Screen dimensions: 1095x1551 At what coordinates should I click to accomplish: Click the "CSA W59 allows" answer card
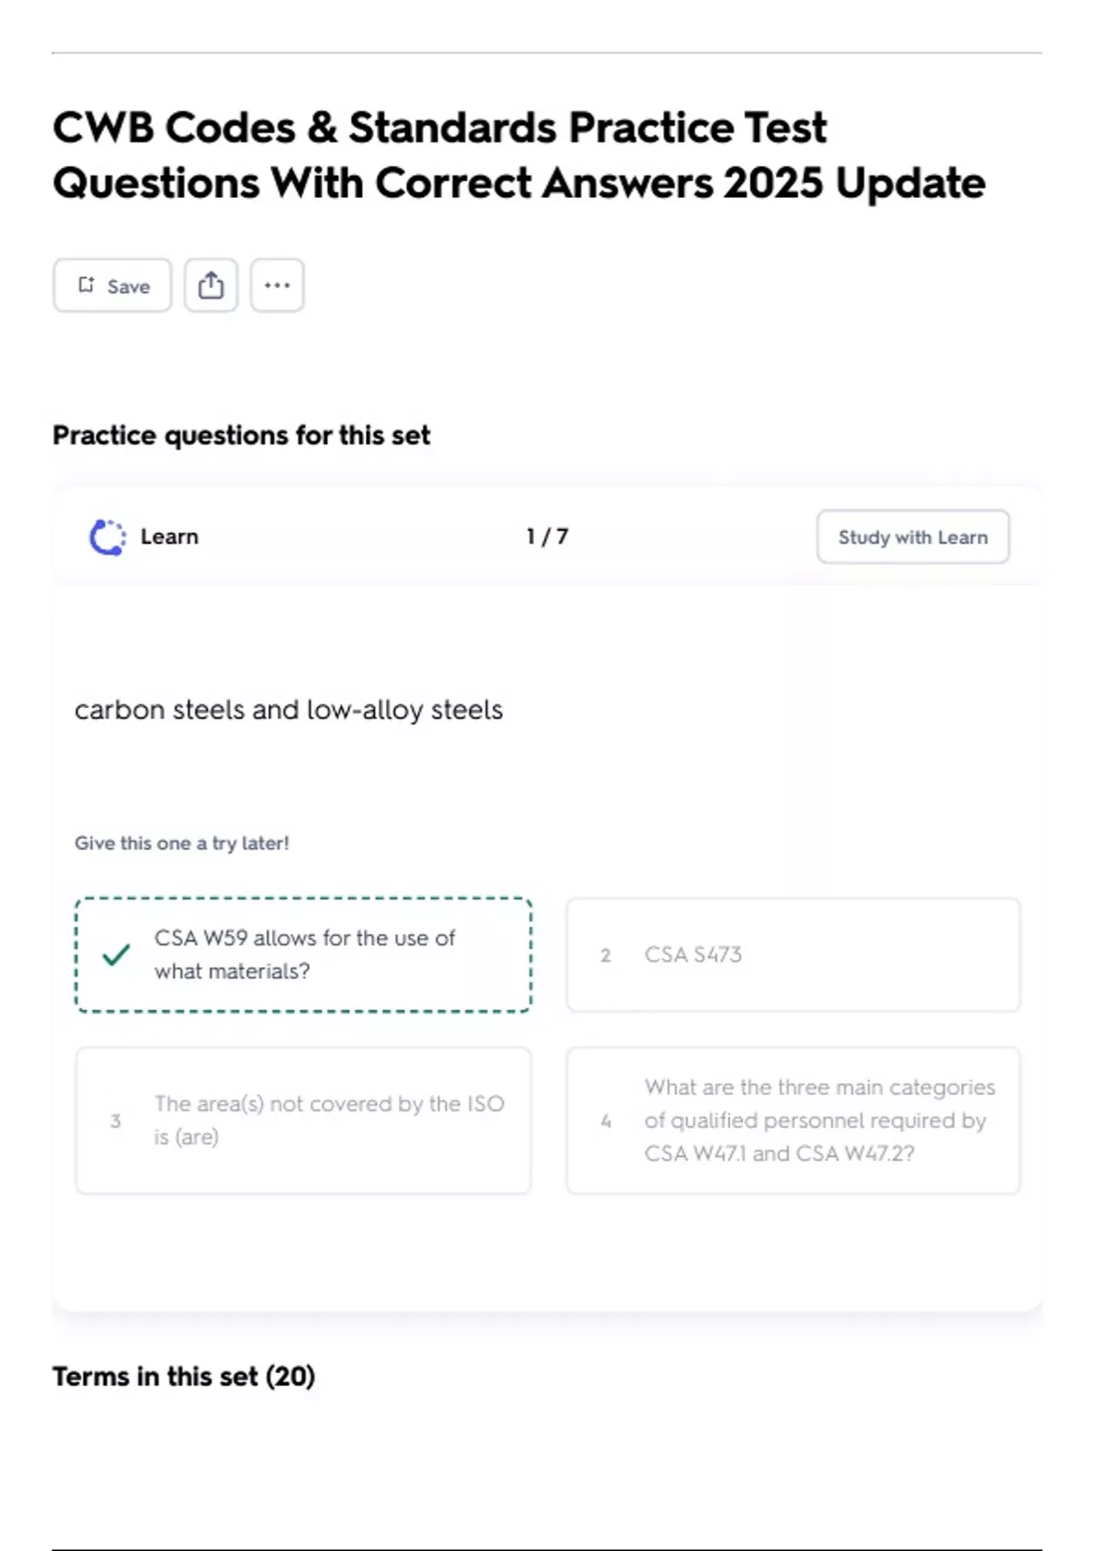[x=304, y=954]
